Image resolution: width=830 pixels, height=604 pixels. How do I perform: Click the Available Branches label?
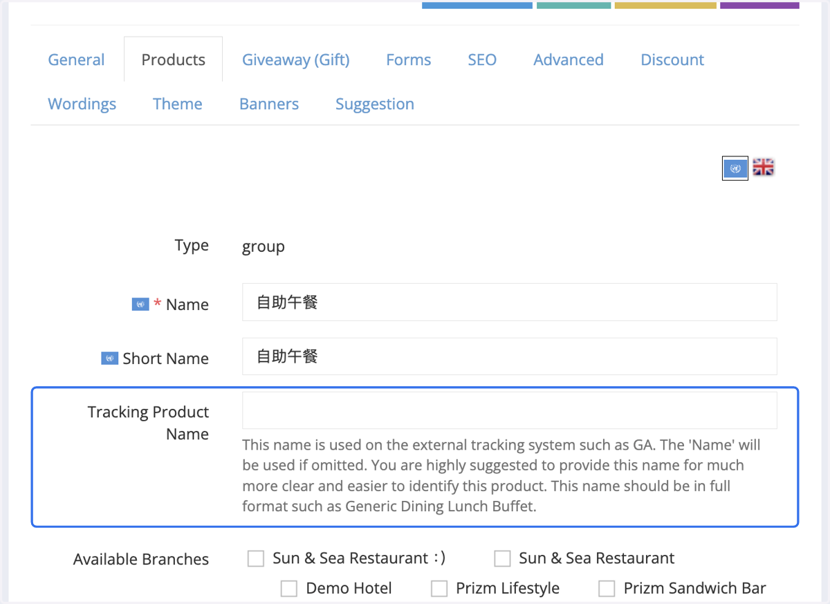click(x=141, y=559)
